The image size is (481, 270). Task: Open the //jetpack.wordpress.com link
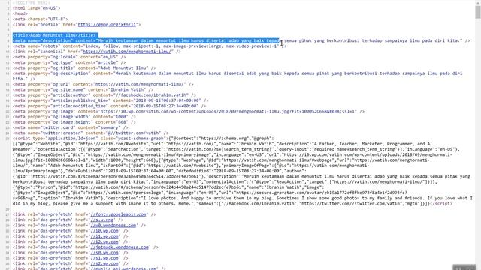[119, 247]
